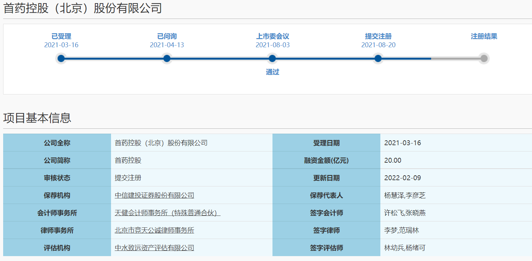Click the 2021-03-16 value in table
Screen dimensions: 532x261
coord(403,143)
